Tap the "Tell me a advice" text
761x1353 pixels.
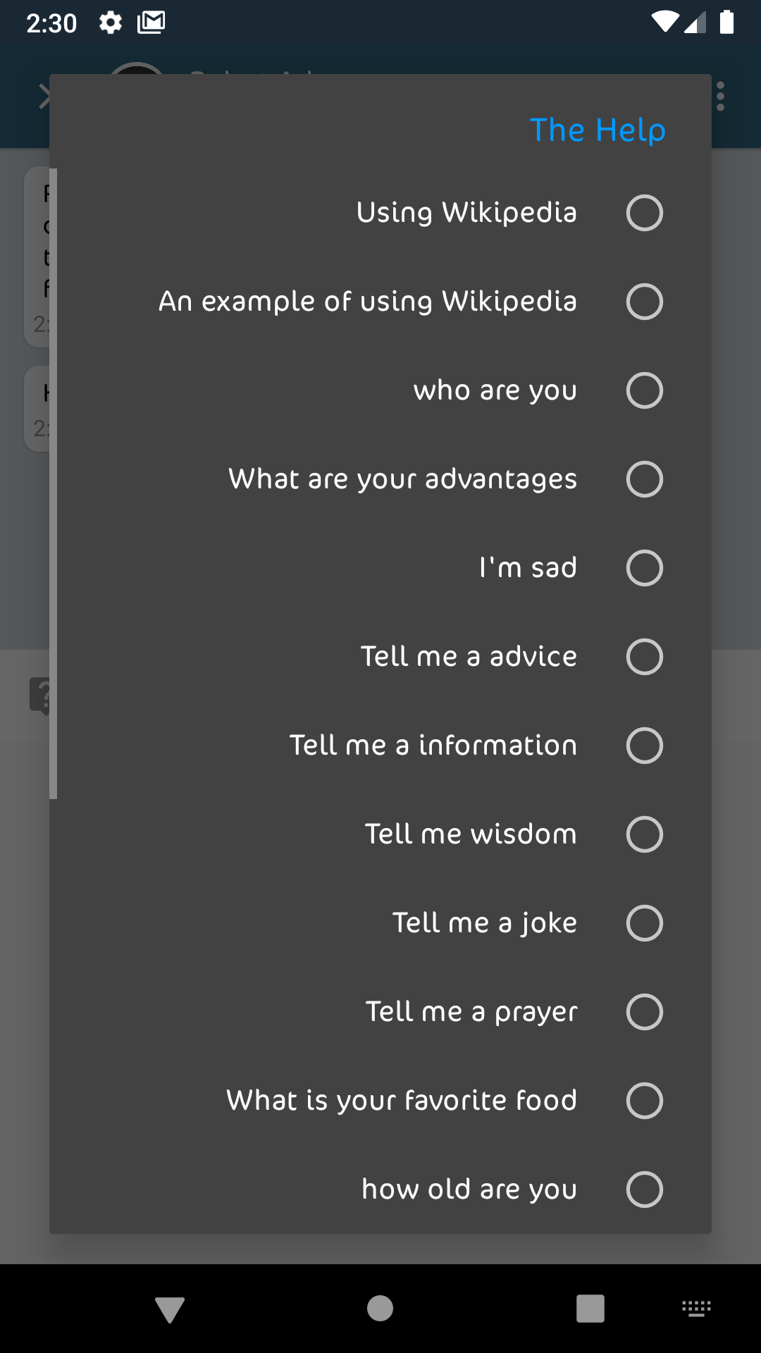coord(469,657)
